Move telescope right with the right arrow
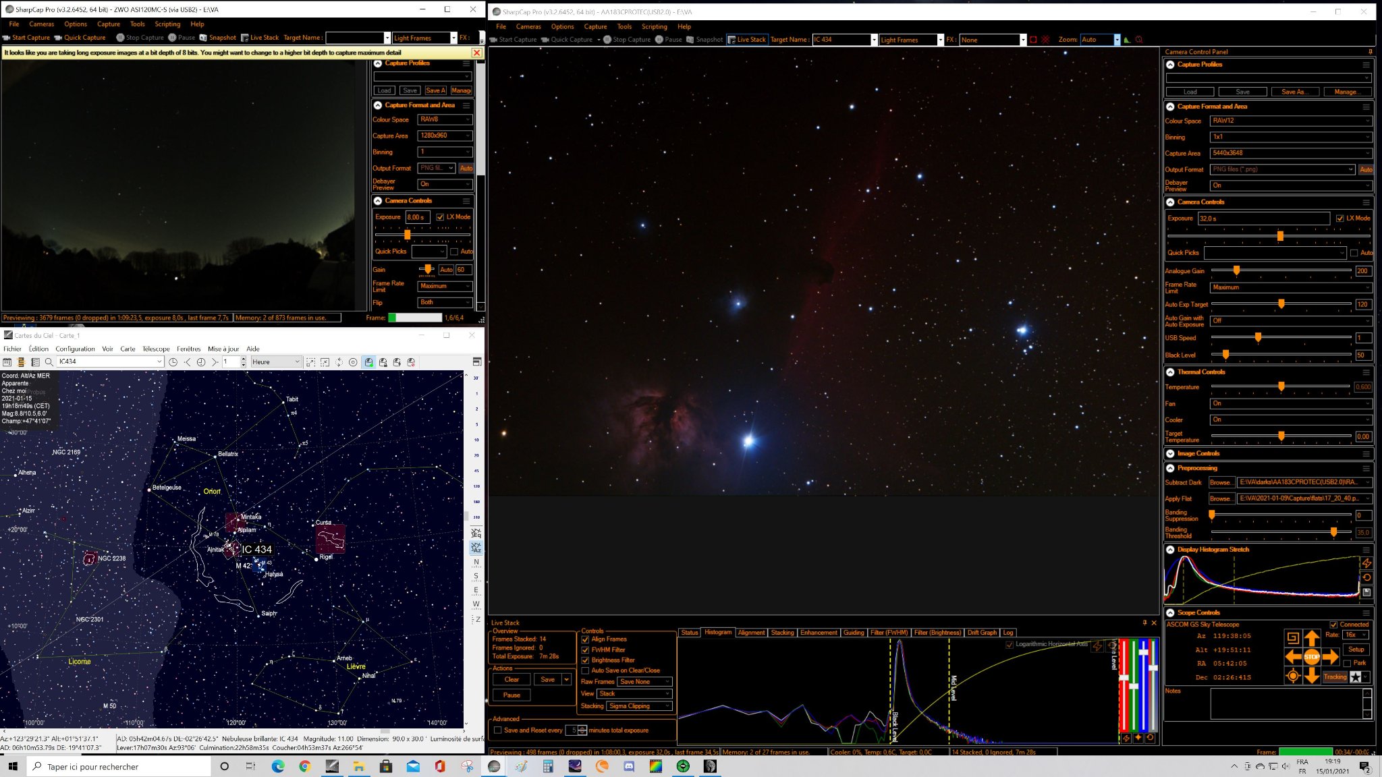Viewport: 1382px width, 777px height. click(1330, 656)
